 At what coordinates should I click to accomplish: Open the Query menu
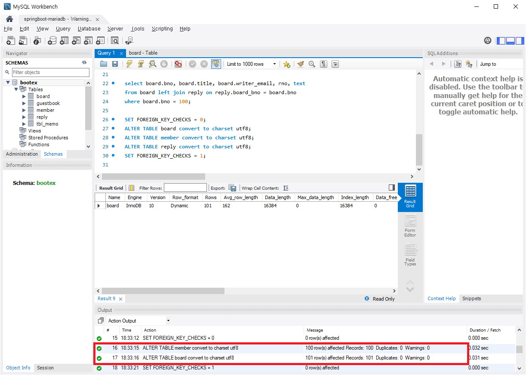click(63, 29)
